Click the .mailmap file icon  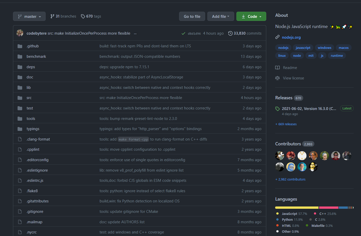(20, 222)
